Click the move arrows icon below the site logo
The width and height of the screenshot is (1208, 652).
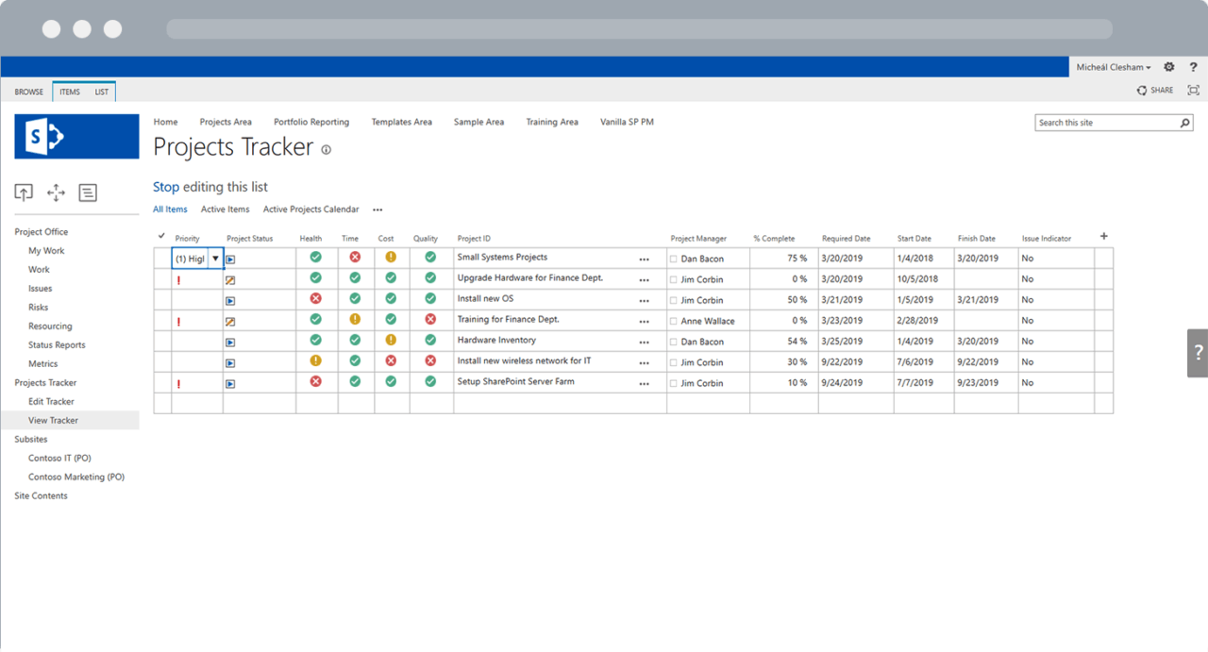tap(56, 192)
